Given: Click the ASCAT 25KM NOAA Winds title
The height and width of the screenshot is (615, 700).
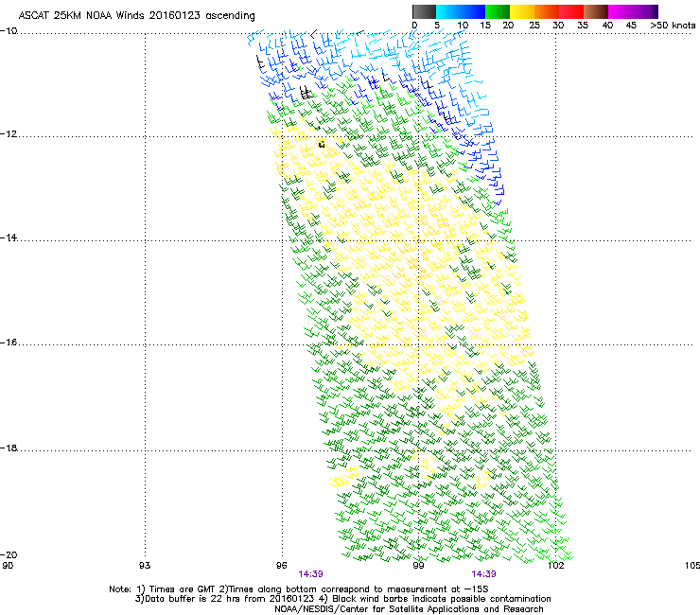Looking at the screenshot, I should click(x=136, y=16).
